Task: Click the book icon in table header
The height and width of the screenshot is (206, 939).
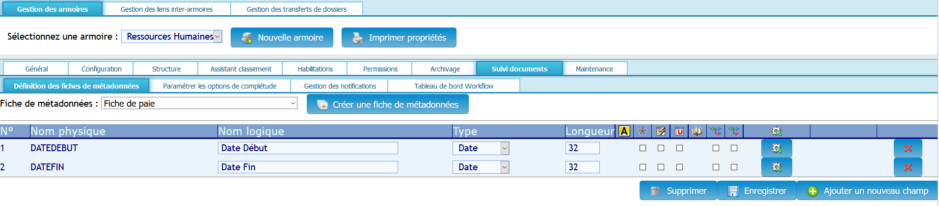Action: point(697,131)
